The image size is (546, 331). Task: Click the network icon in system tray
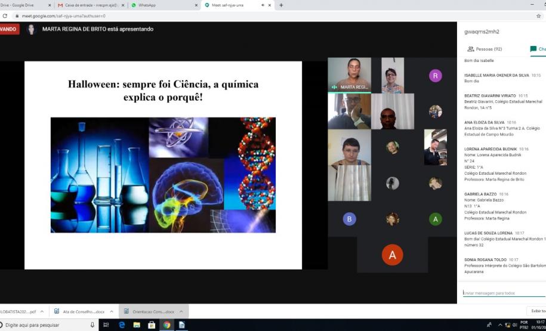507,324
